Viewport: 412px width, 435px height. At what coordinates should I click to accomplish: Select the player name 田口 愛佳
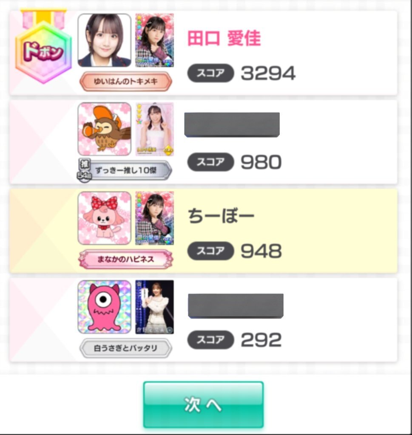tap(224, 38)
